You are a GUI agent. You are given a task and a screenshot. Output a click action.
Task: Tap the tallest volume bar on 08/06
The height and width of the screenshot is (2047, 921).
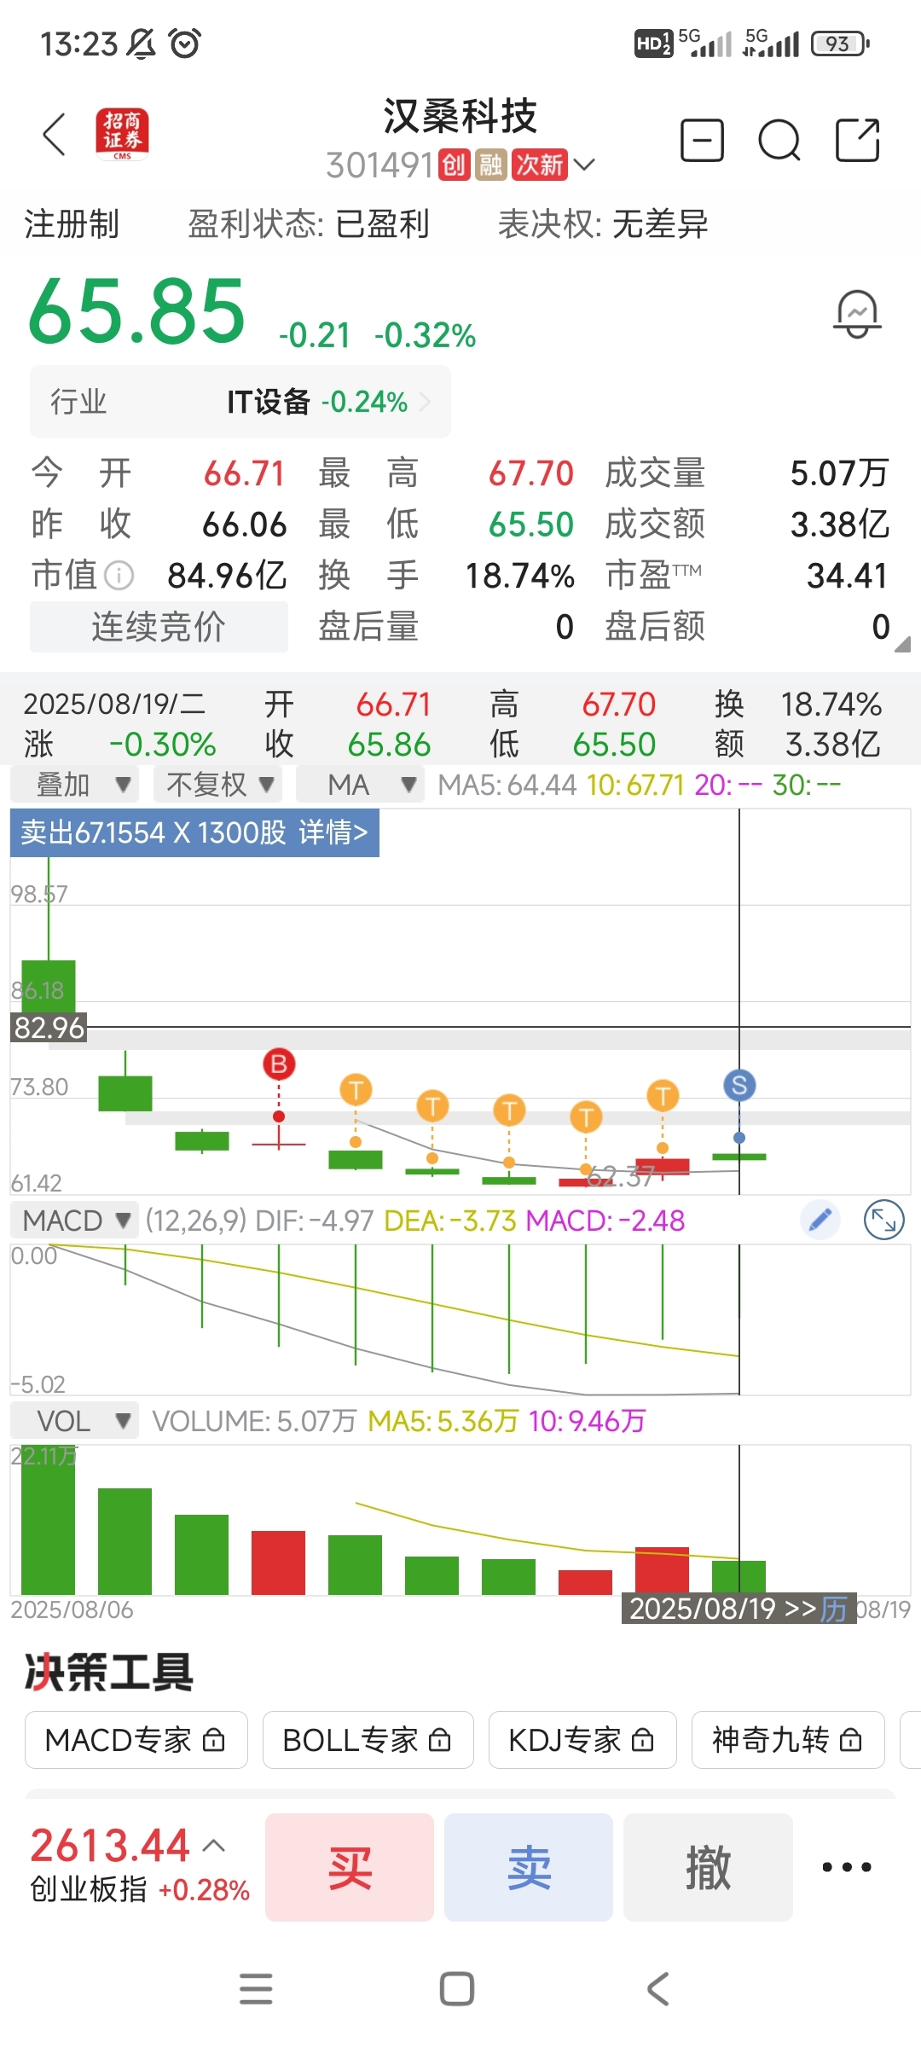pyautogui.click(x=48, y=1520)
